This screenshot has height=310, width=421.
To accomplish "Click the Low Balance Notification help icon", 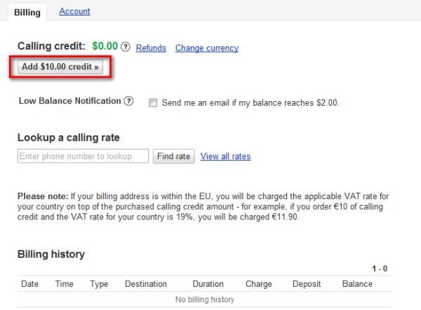I will [128, 101].
